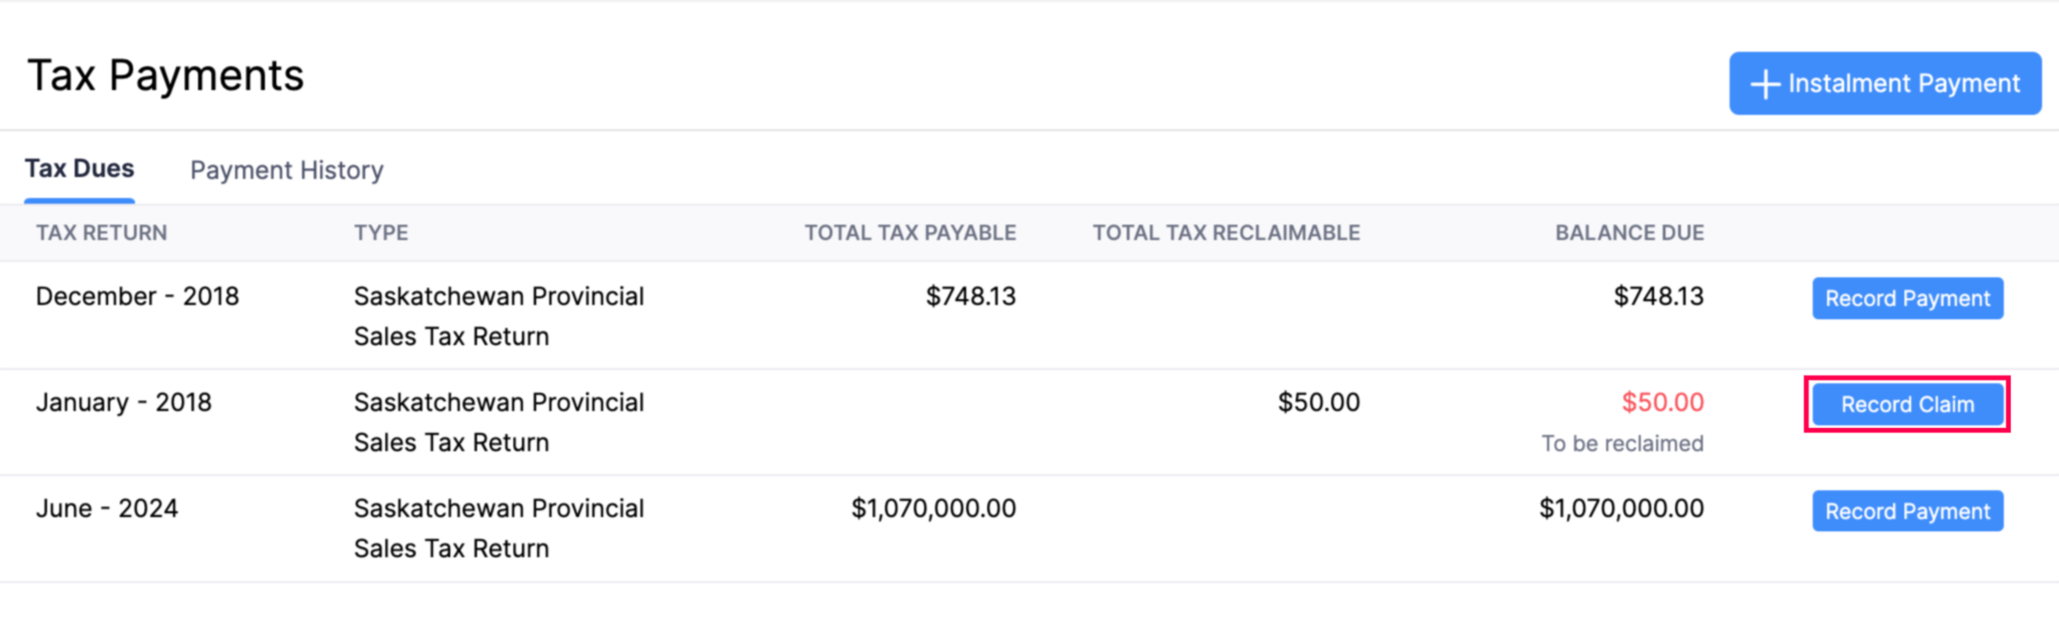Record payment for June 2024 return
The image size is (2059, 641).
(1907, 511)
